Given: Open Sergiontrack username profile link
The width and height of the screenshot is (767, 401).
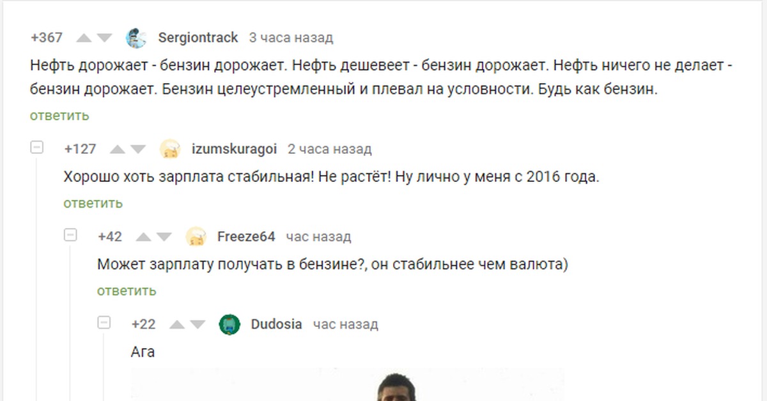Looking at the screenshot, I should tap(198, 38).
